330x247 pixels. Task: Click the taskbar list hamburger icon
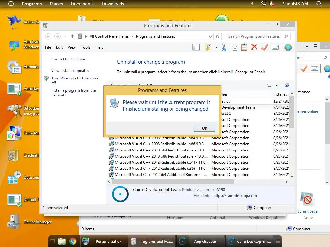coord(278,241)
